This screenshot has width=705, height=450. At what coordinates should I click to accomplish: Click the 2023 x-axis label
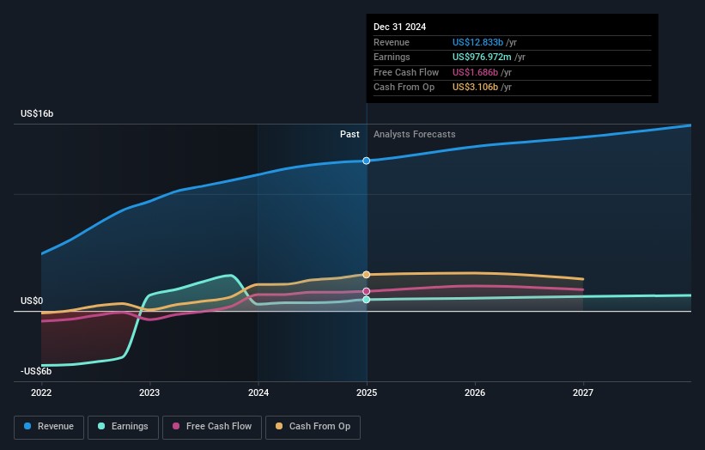(149, 392)
